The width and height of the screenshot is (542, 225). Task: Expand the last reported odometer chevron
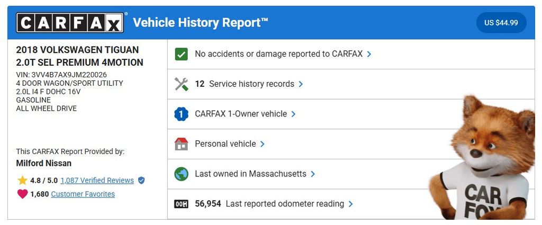click(351, 204)
